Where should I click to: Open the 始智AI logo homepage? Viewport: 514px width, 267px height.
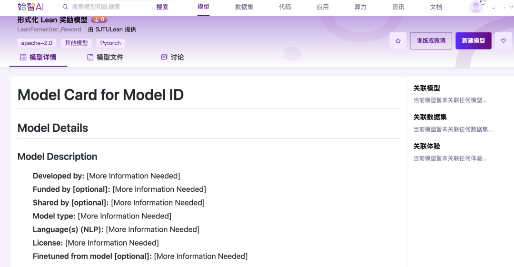[x=30, y=7]
